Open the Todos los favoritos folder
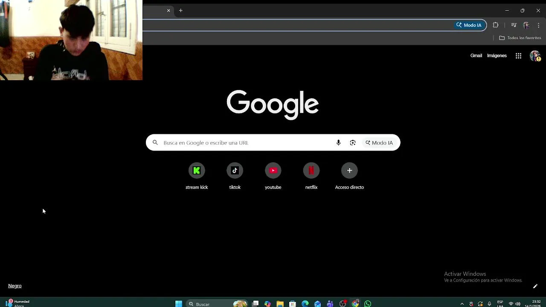Image resolution: width=546 pixels, height=307 pixels. tap(520, 38)
